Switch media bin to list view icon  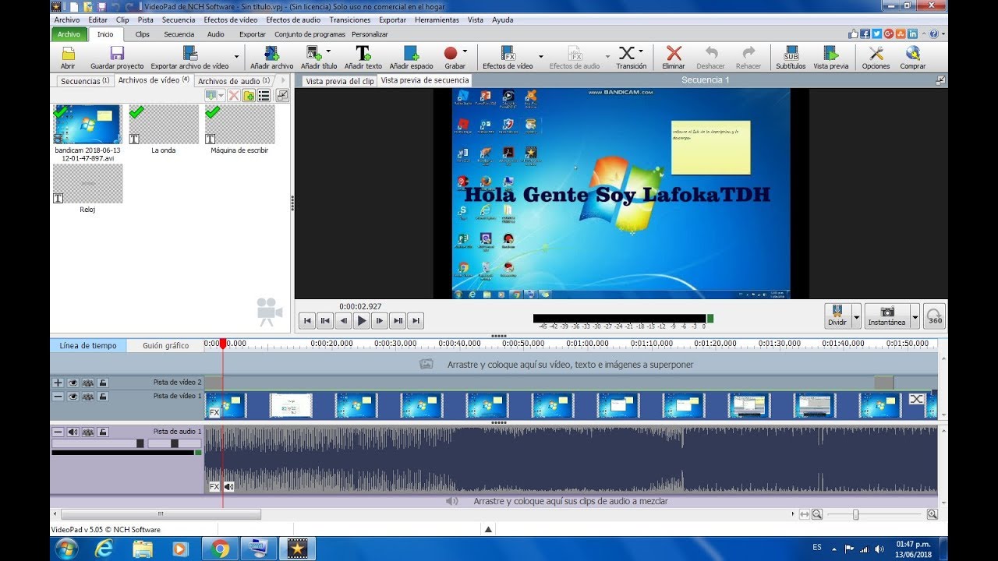[x=264, y=95]
